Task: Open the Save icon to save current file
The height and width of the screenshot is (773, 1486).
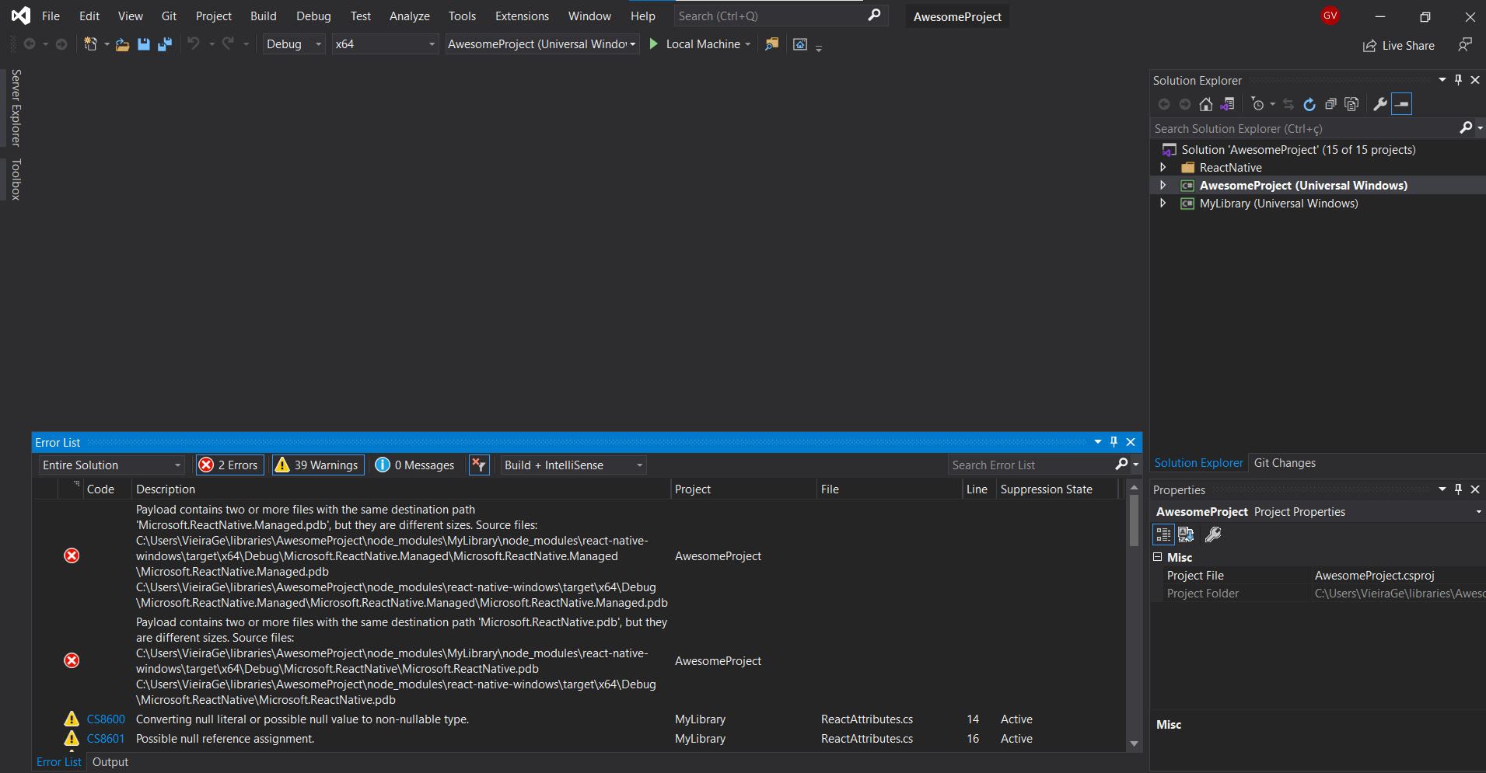Action: (143, 44)
